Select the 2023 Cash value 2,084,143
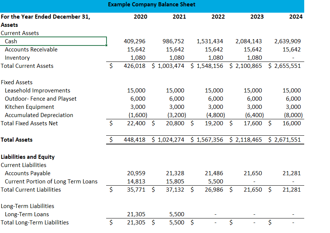 pyautogui.click(x=249, y=41)
